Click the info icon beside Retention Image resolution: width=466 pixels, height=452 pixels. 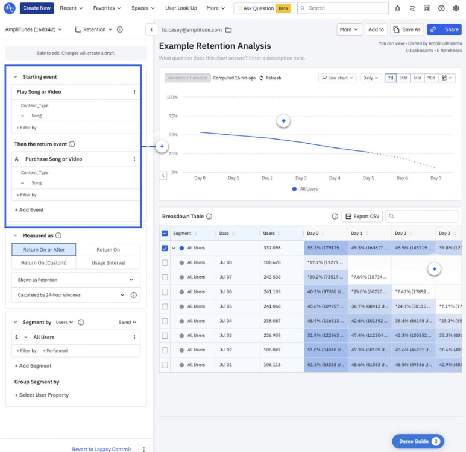click(x=120, y=29)
